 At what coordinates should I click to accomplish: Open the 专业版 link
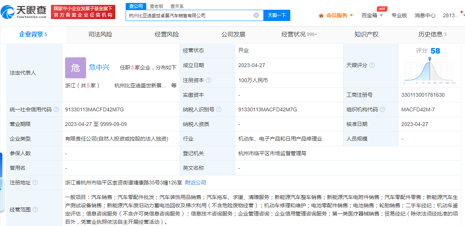(399, 15)
